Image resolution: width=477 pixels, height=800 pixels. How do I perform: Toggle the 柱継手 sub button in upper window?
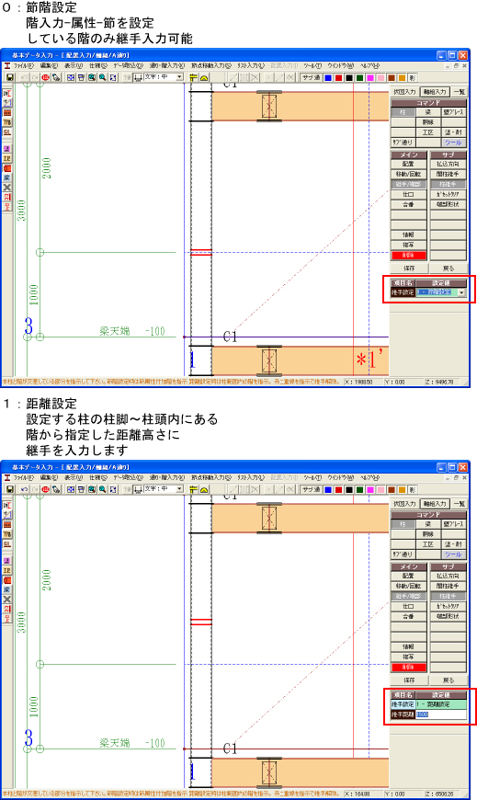pos(448,184)
